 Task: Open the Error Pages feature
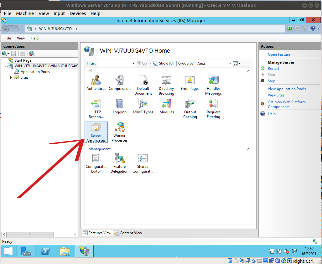190,83
